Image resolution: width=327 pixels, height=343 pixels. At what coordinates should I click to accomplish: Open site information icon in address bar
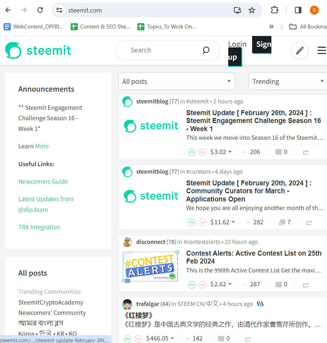59,10
